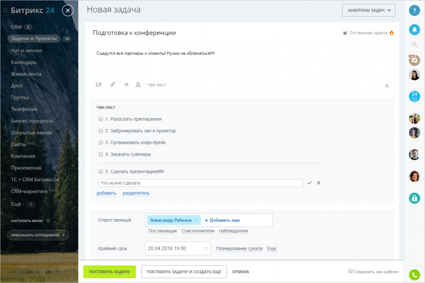Open the CRM chat icon in the right bar
Viewport: 425px width, 283px height.
(414, 60)
